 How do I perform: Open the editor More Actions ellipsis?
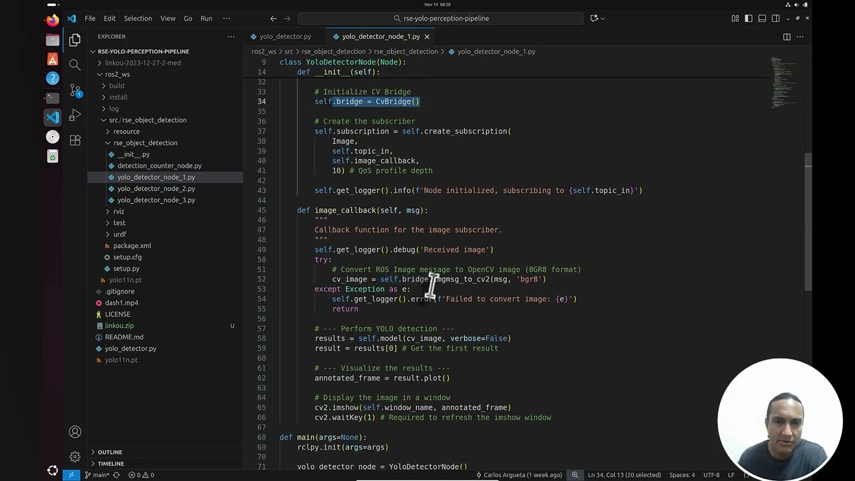(800, 37)
